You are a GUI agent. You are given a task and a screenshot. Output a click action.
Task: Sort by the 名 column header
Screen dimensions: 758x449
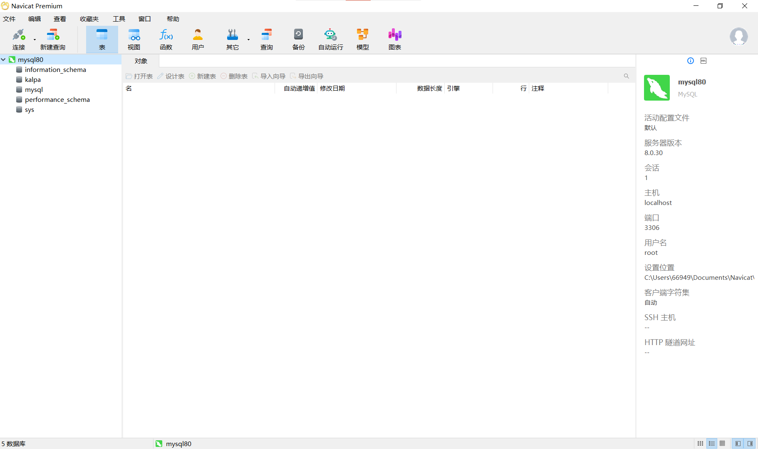[x=199, y=88]
